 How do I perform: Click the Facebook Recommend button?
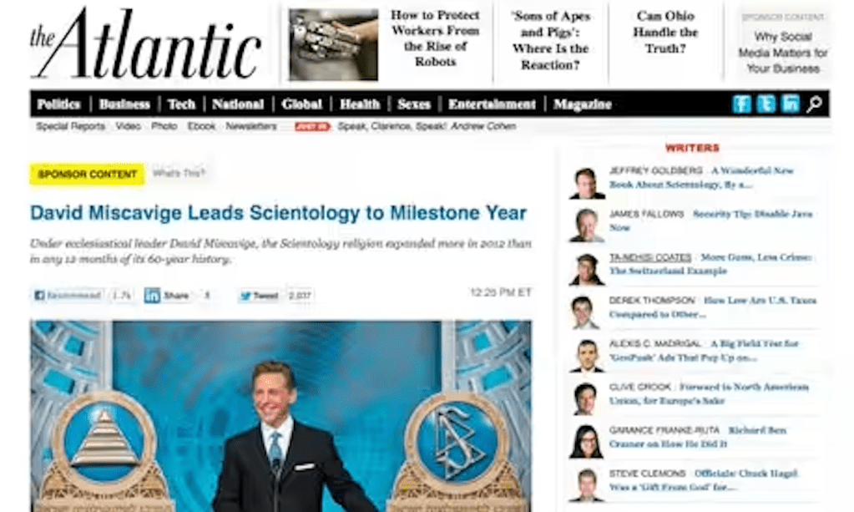(68, 295)
